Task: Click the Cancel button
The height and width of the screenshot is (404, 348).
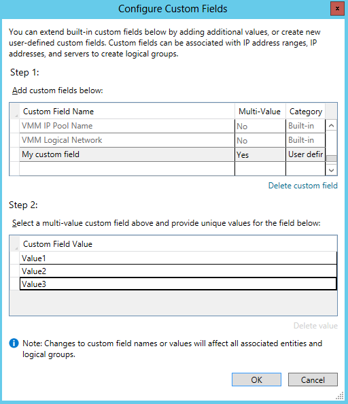Action: (x=313, y=380)
